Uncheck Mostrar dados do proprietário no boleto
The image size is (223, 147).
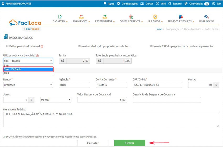(x=79, y=46)
